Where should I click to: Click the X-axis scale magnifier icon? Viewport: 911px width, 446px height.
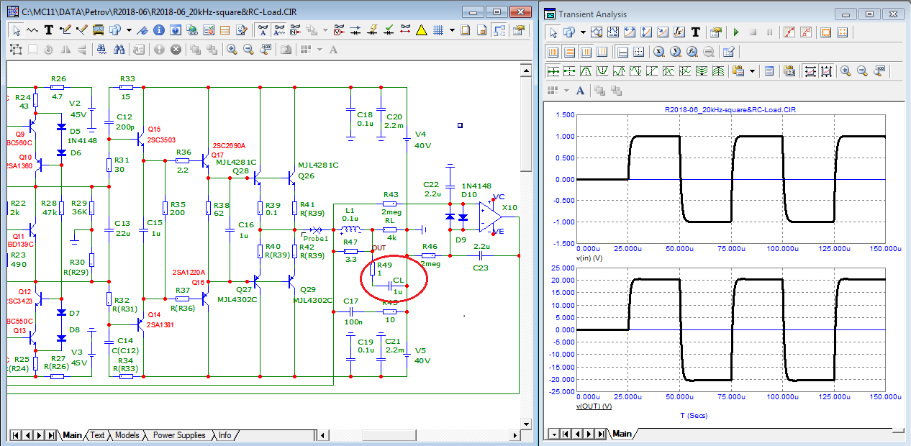pyautogui.click(x=658, y=52)
